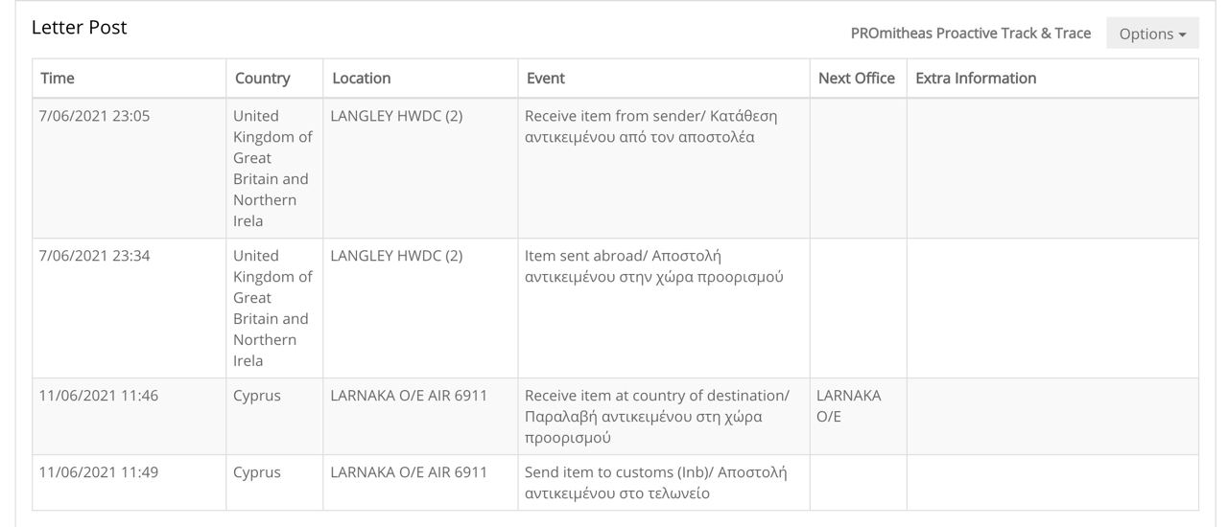Screen dimensions: 1228x527
Task: Click the Receive item from sender event
Action: pyautogui.click(x=650, y=126)
